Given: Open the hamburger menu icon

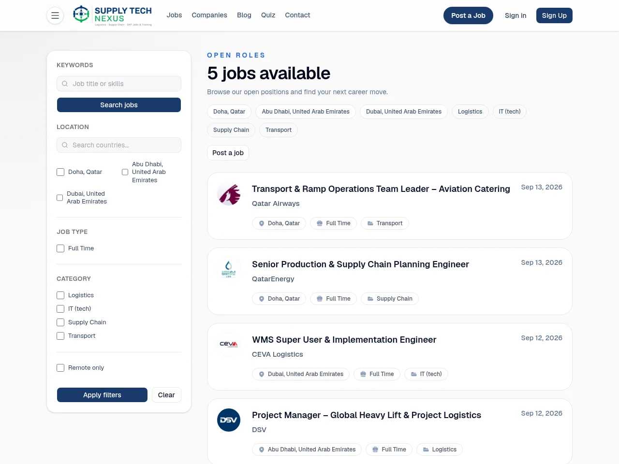Looking at the screenshot, I should (55, 15).
